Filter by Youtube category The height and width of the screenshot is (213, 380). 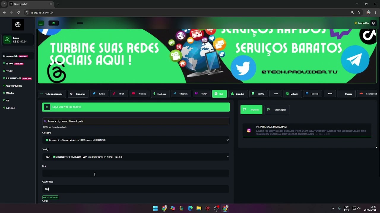(x=139, y=94)
